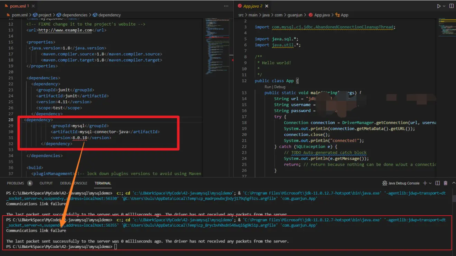Click the Run code lens above main
Screen dimensions: 456x256
pyautogui.click(x=268, y=87)
